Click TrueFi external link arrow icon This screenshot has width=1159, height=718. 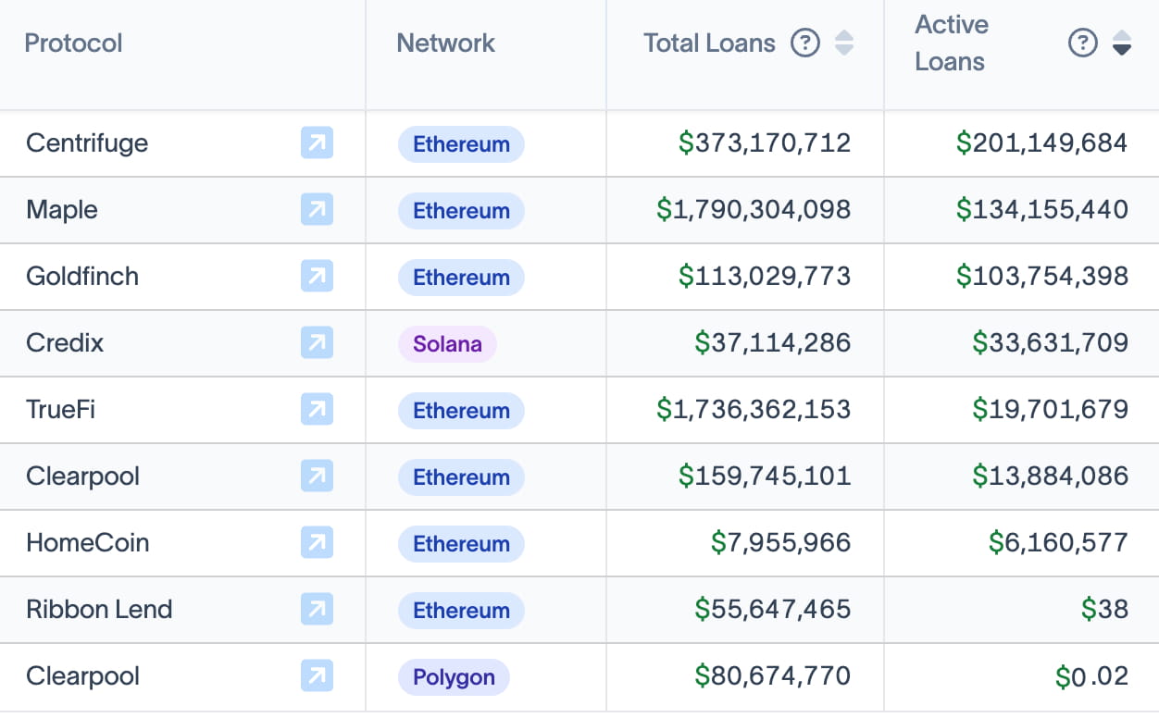point(317,410)
